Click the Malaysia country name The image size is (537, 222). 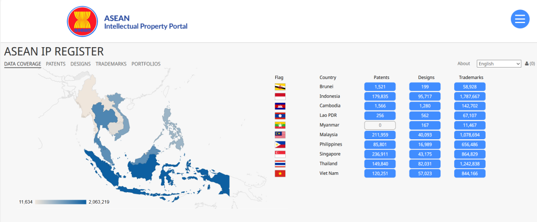328,135
